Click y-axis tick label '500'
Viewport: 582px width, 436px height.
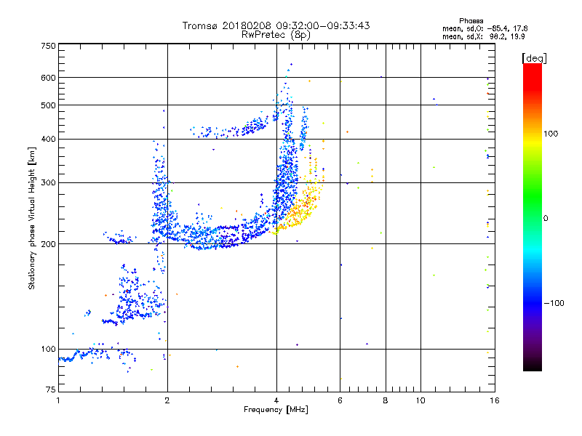(48, 105)
